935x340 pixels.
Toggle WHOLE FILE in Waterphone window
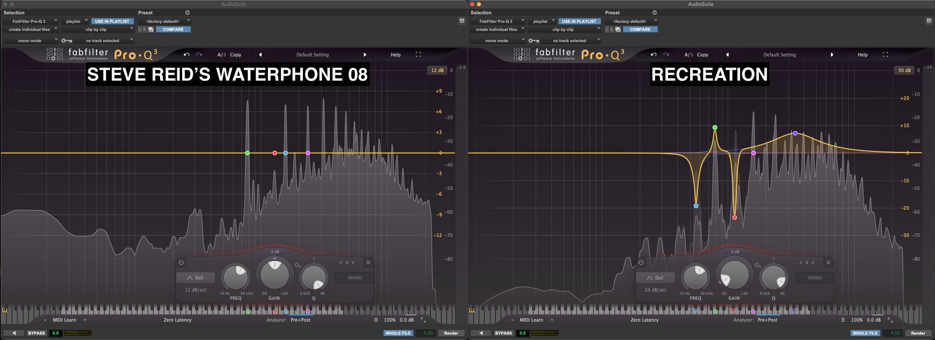398,333
